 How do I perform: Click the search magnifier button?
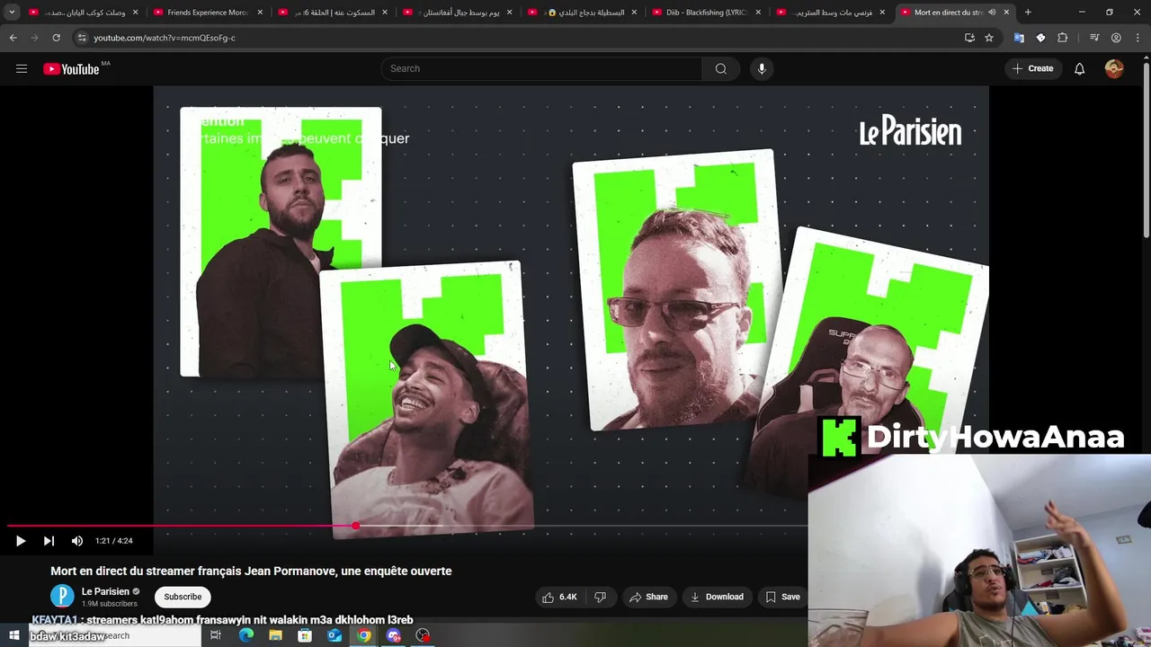pos(720,68)
